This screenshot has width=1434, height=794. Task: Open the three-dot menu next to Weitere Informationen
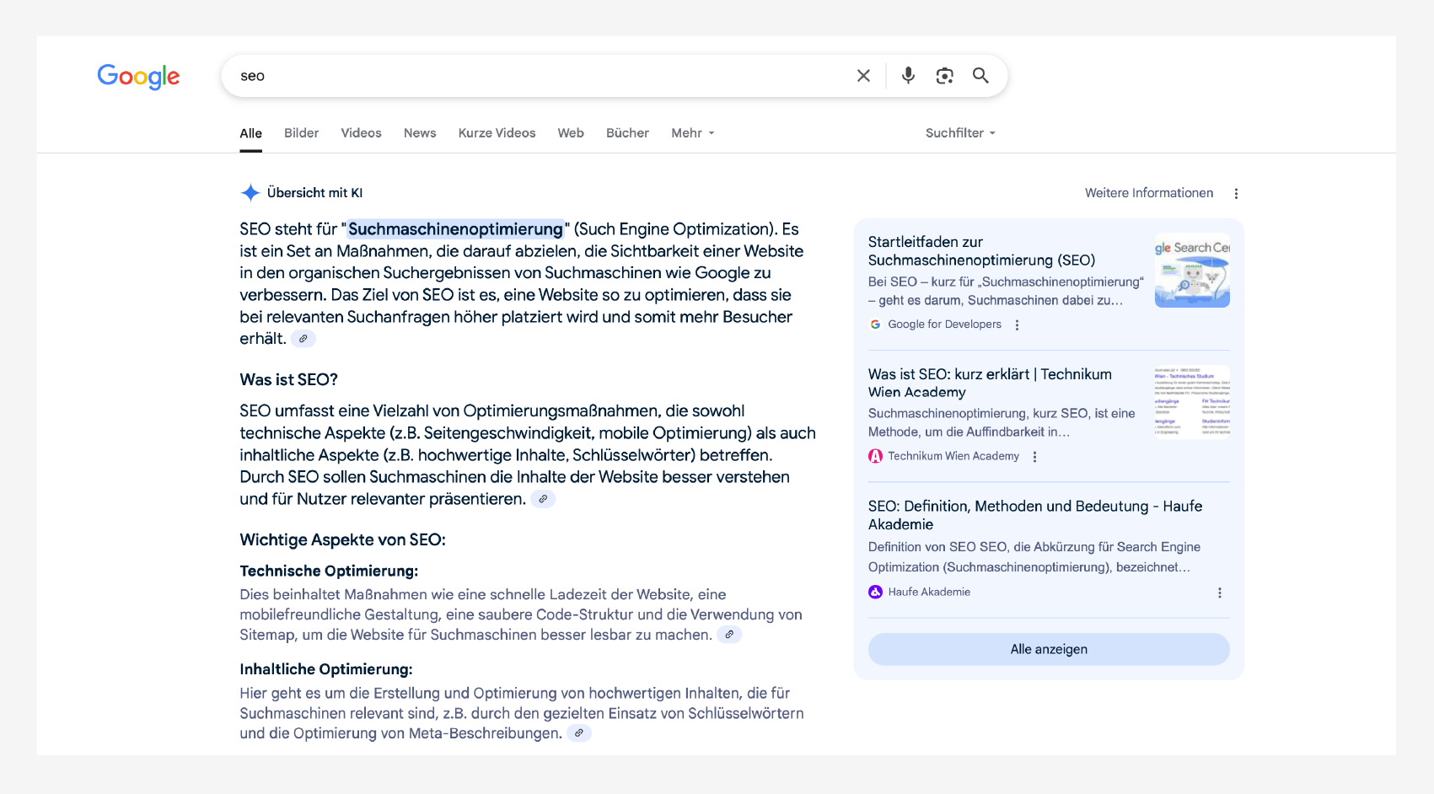coord(1236,194)
